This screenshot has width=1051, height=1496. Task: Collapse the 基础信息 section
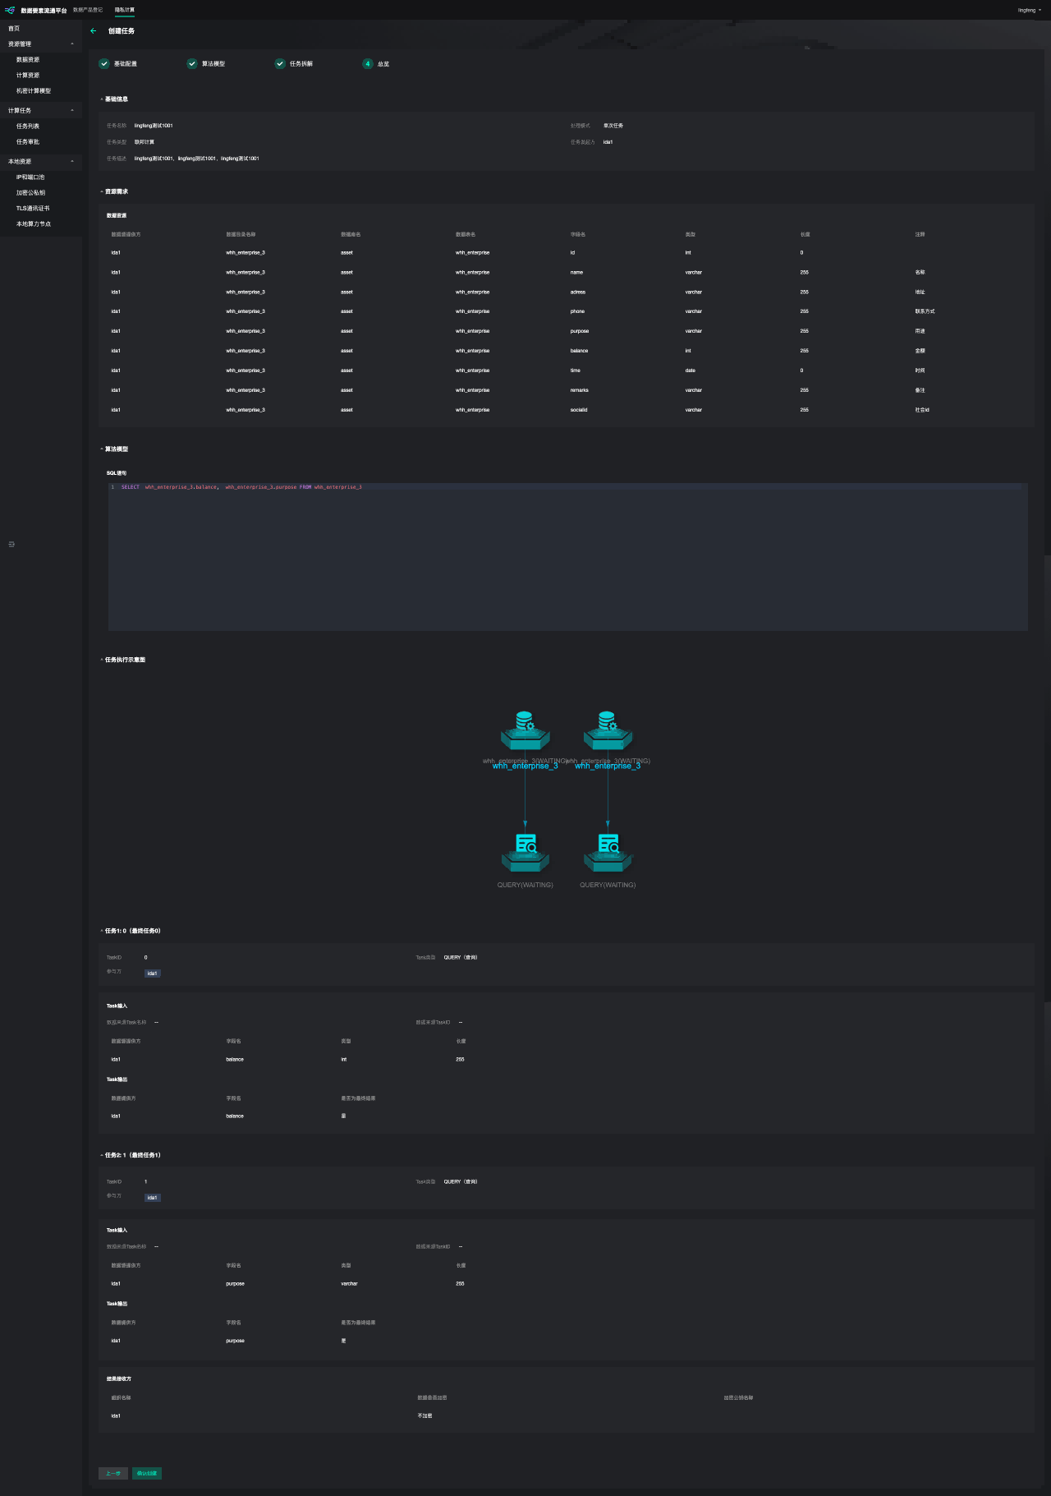(102, 99)
